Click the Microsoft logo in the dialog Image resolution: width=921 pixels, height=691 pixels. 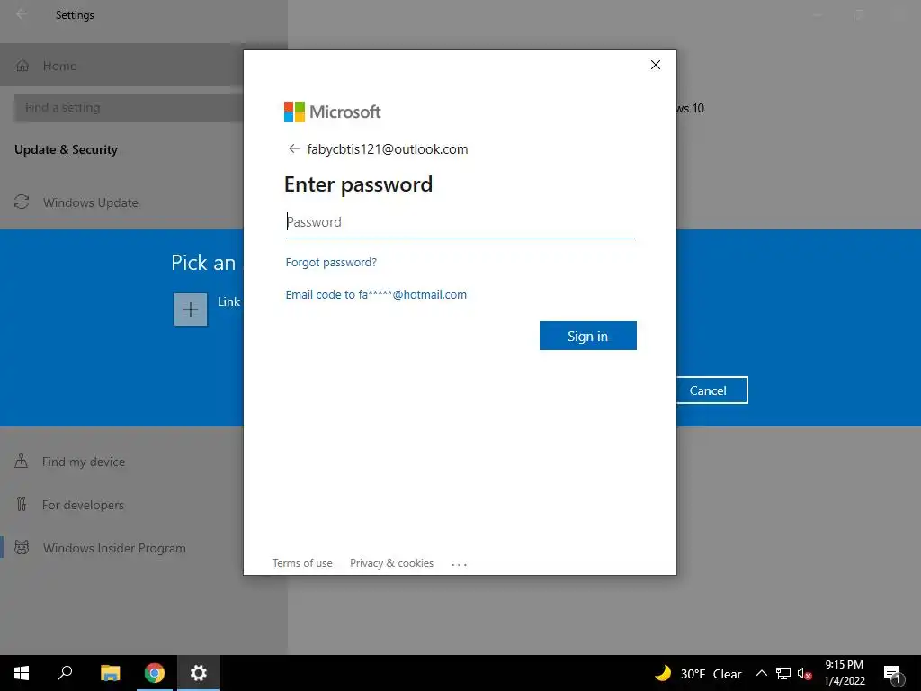[333, 112]
